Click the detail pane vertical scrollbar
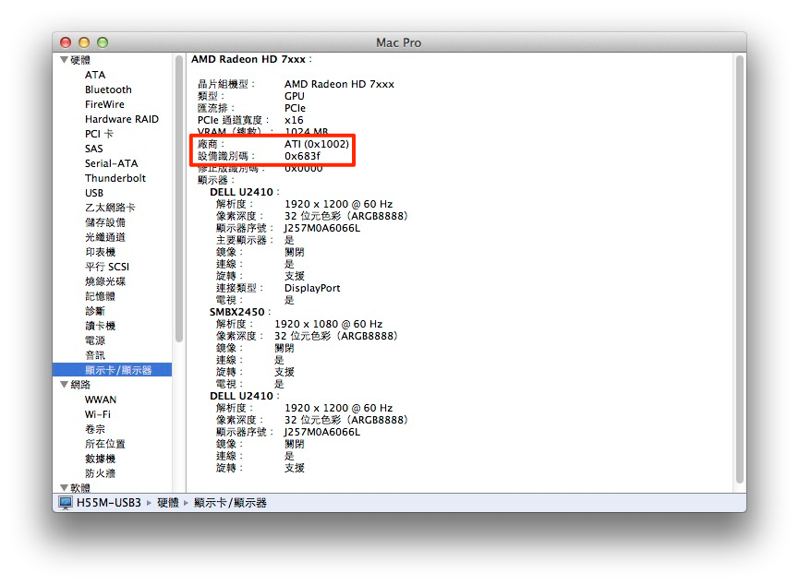The height and width of the screenshot is (585, 799). 739,269
